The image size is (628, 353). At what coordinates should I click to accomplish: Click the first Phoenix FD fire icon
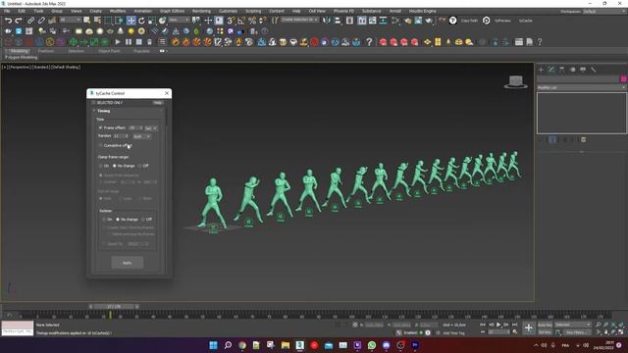tap(176, 41)
